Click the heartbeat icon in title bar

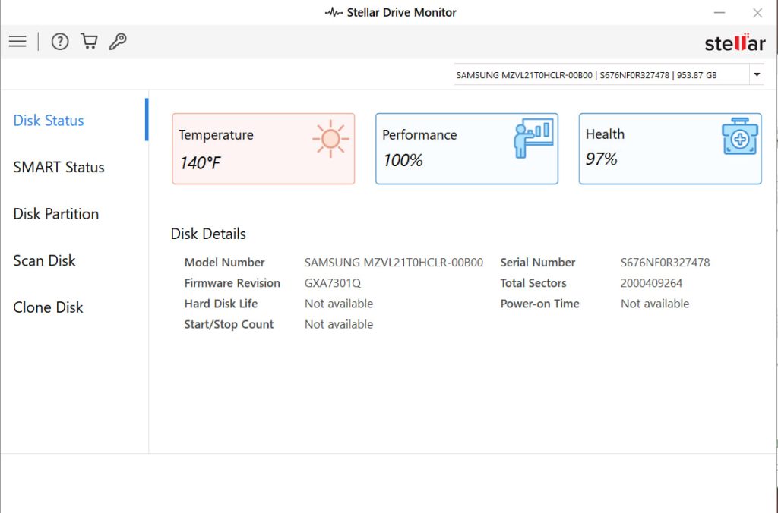tap(334, 12)
